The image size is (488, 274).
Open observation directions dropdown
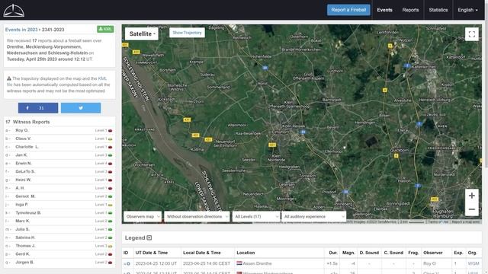197,216
